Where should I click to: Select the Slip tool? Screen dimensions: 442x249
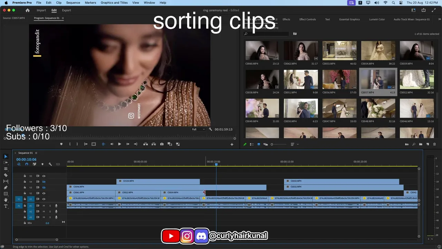point(6,181)
